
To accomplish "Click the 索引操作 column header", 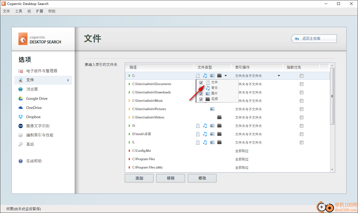I will (x=257, y=67).
